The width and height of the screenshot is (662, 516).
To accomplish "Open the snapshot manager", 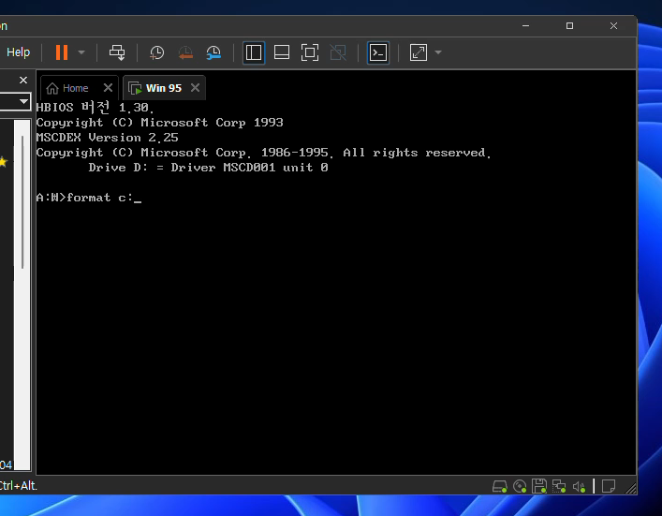I will pyautogui.click(x=213, y=52).
